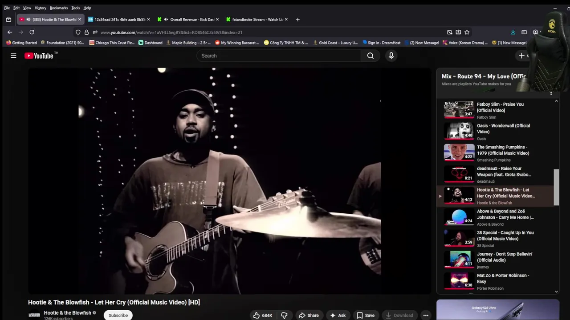The height and width of the screenshot is (320, 570).
Task: Close the fatandbroke Stream tab
Action: pos(286,20)
